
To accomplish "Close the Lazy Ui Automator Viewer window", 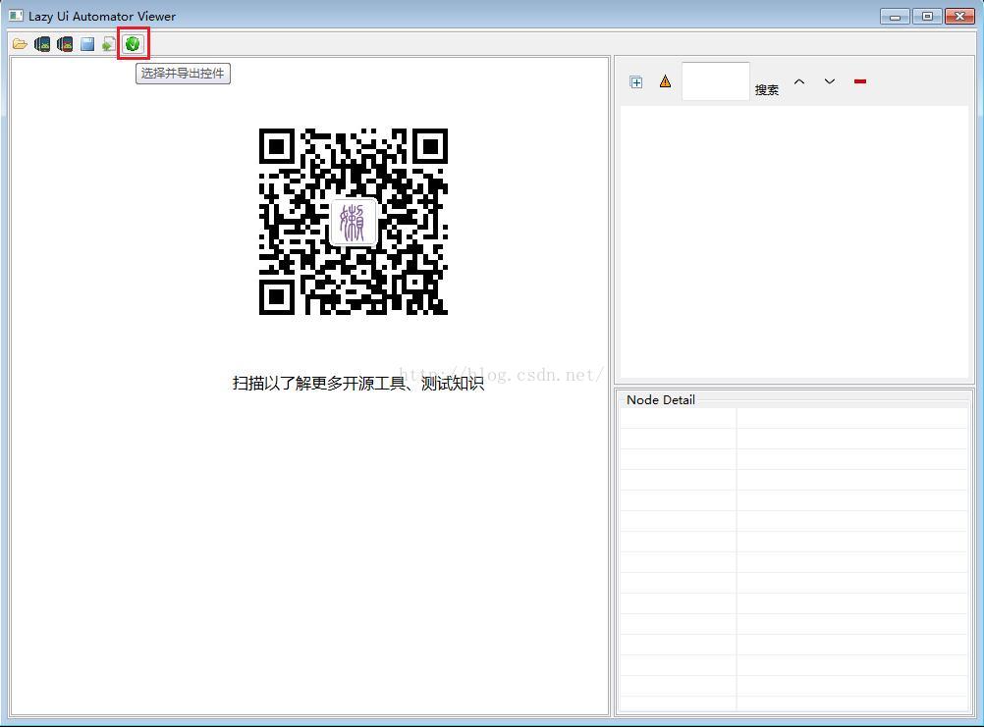I will tap(959, 17).
